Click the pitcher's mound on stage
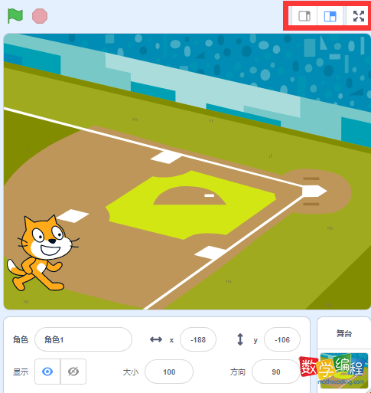This screenshot has width=371, height=393. tap(190, 195)
